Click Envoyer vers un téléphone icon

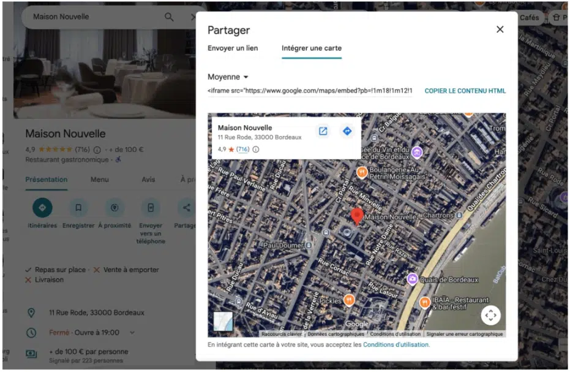pyautogui.click(x=151, y=208)
